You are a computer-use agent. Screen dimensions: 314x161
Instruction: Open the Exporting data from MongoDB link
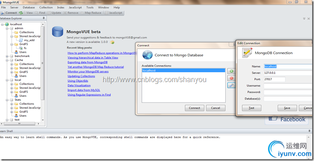87,62
